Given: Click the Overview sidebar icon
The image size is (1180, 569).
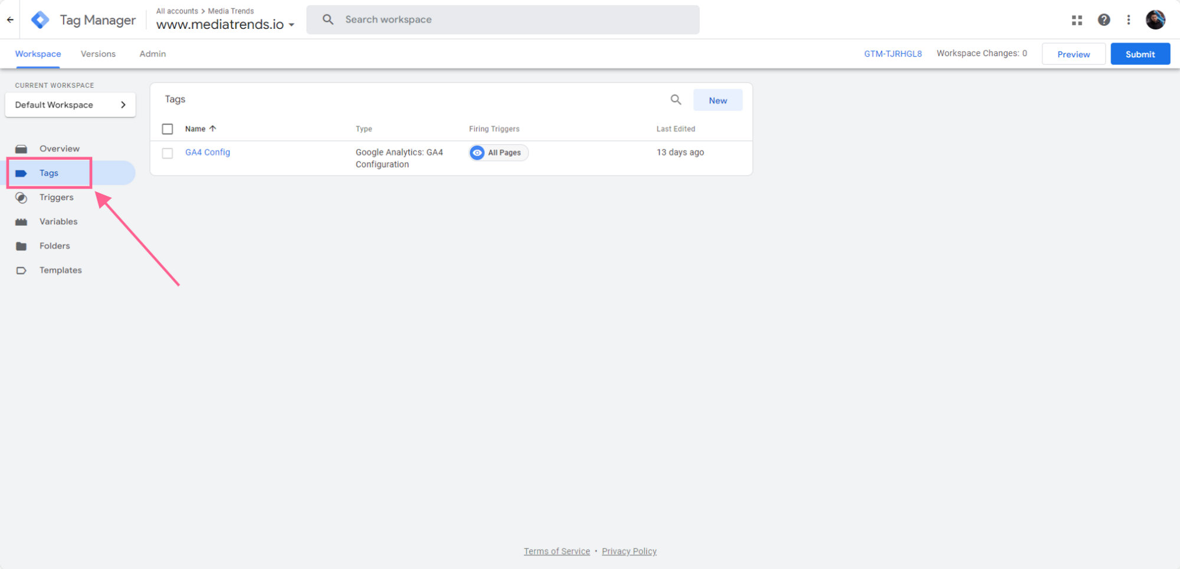Looking at the screenshot, I should 21,149.
